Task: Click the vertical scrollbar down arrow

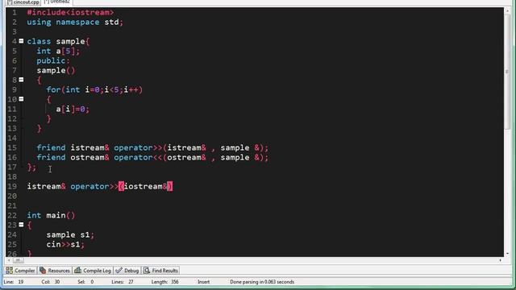Action: 507,254
